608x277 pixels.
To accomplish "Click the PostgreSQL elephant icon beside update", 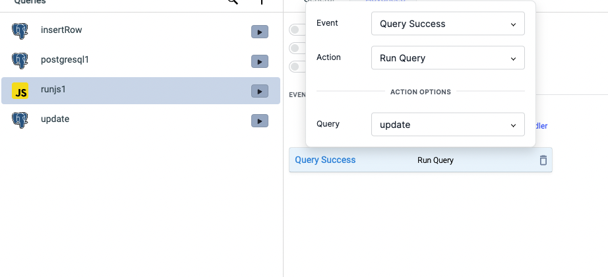I will pos(20,120).
